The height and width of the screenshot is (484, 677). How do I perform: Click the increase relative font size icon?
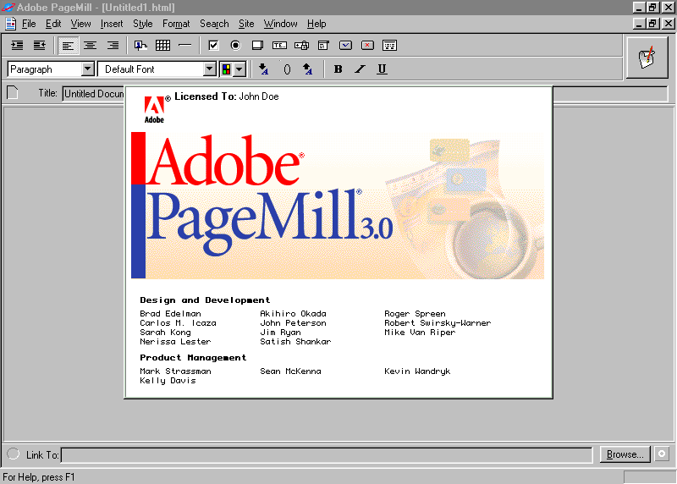tap(307, 69)
